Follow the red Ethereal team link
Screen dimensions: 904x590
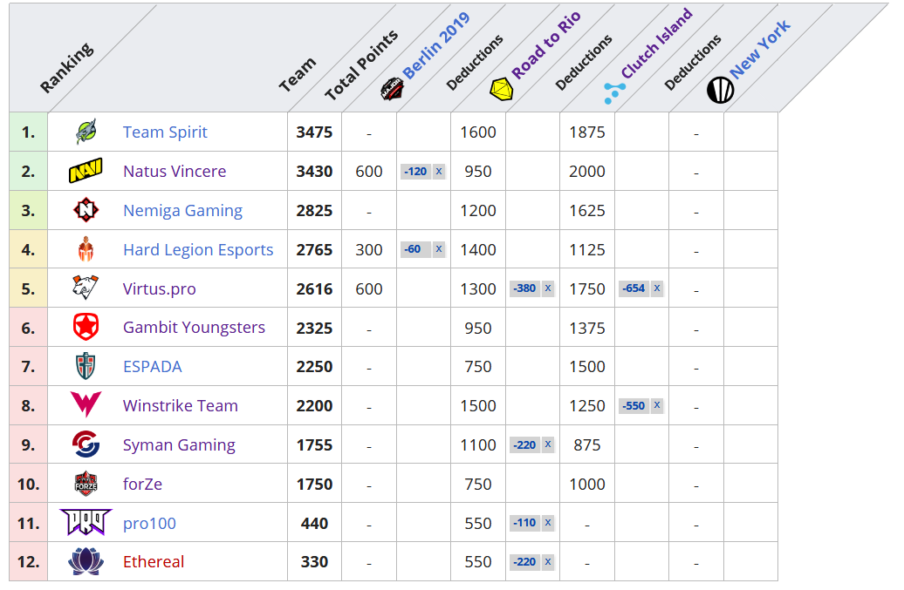[154, 562]
